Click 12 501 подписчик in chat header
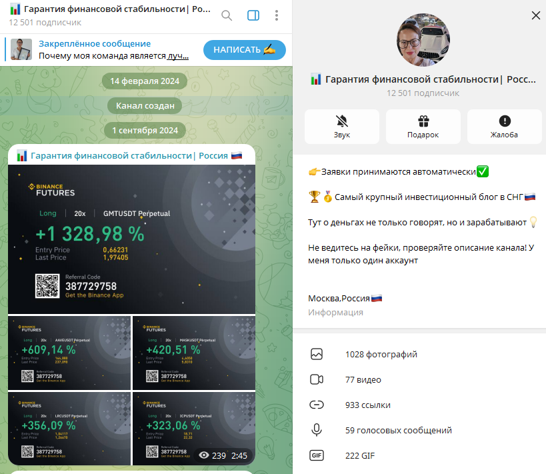The width and height of the screenshot is (546, 474). pyautogui.click(x=45, y=23)
